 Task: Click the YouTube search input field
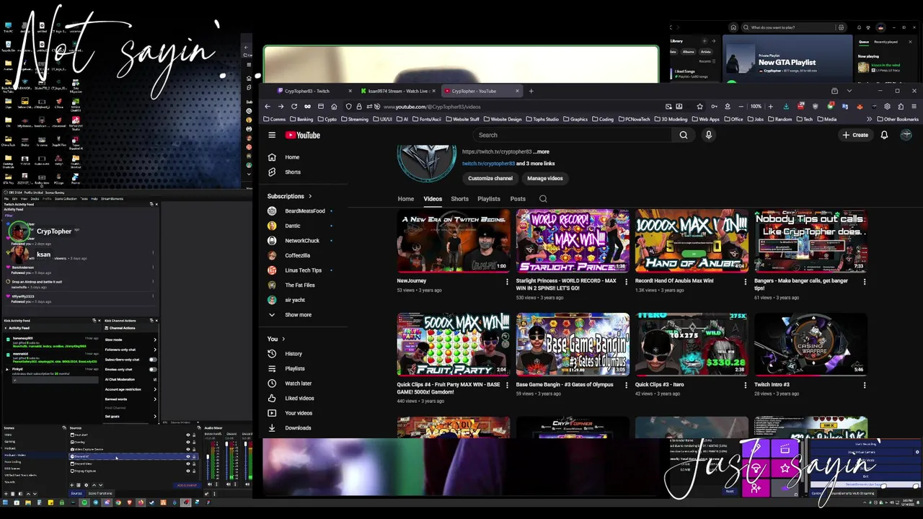573,135
